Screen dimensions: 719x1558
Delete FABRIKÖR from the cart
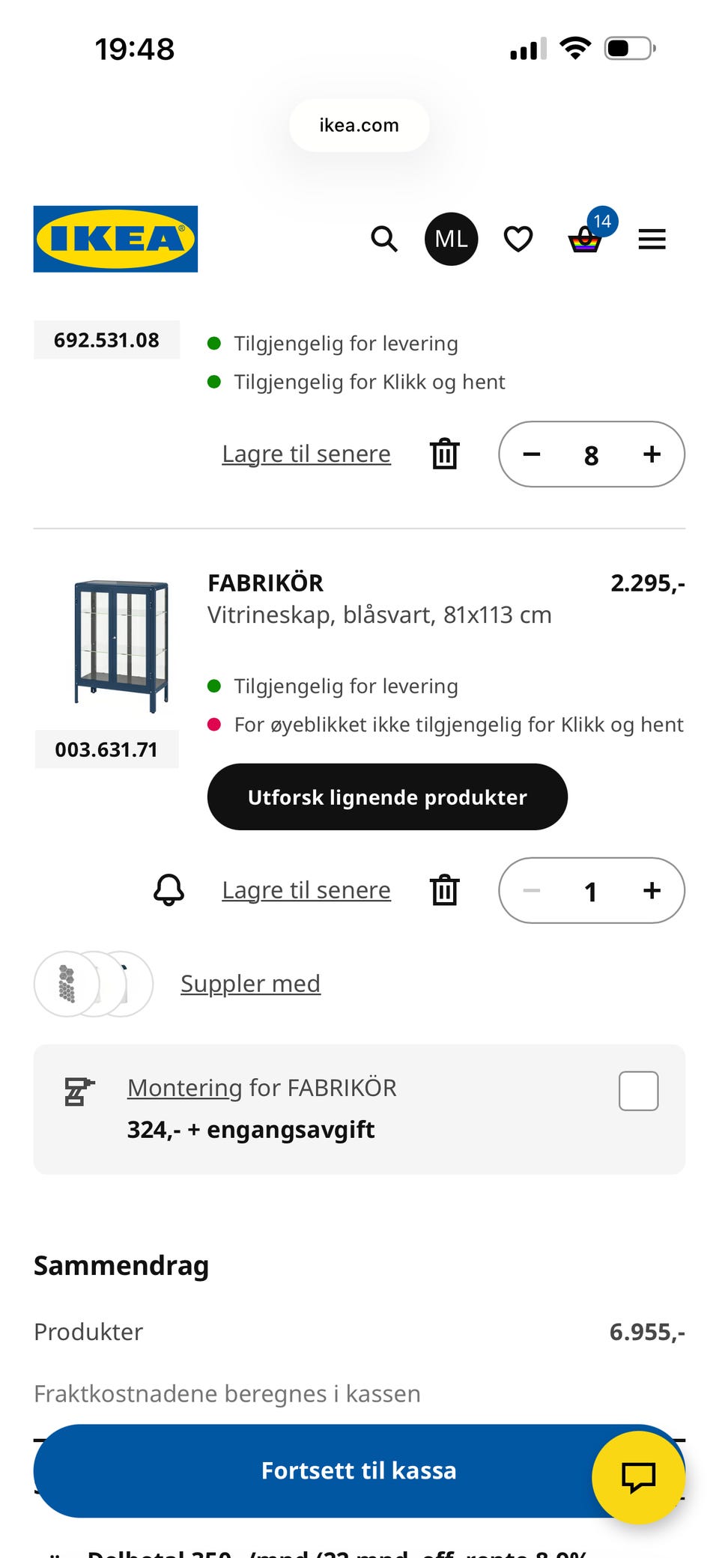(444, 890)
